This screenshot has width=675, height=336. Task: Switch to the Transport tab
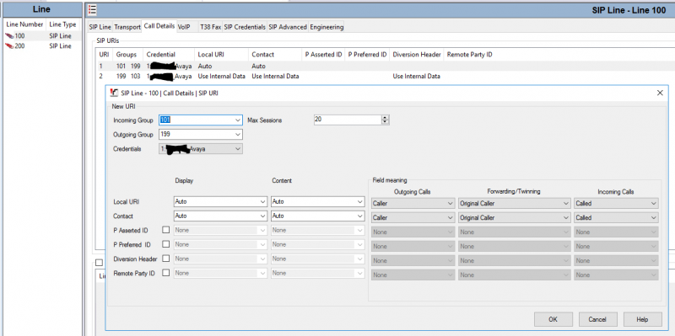127,27
